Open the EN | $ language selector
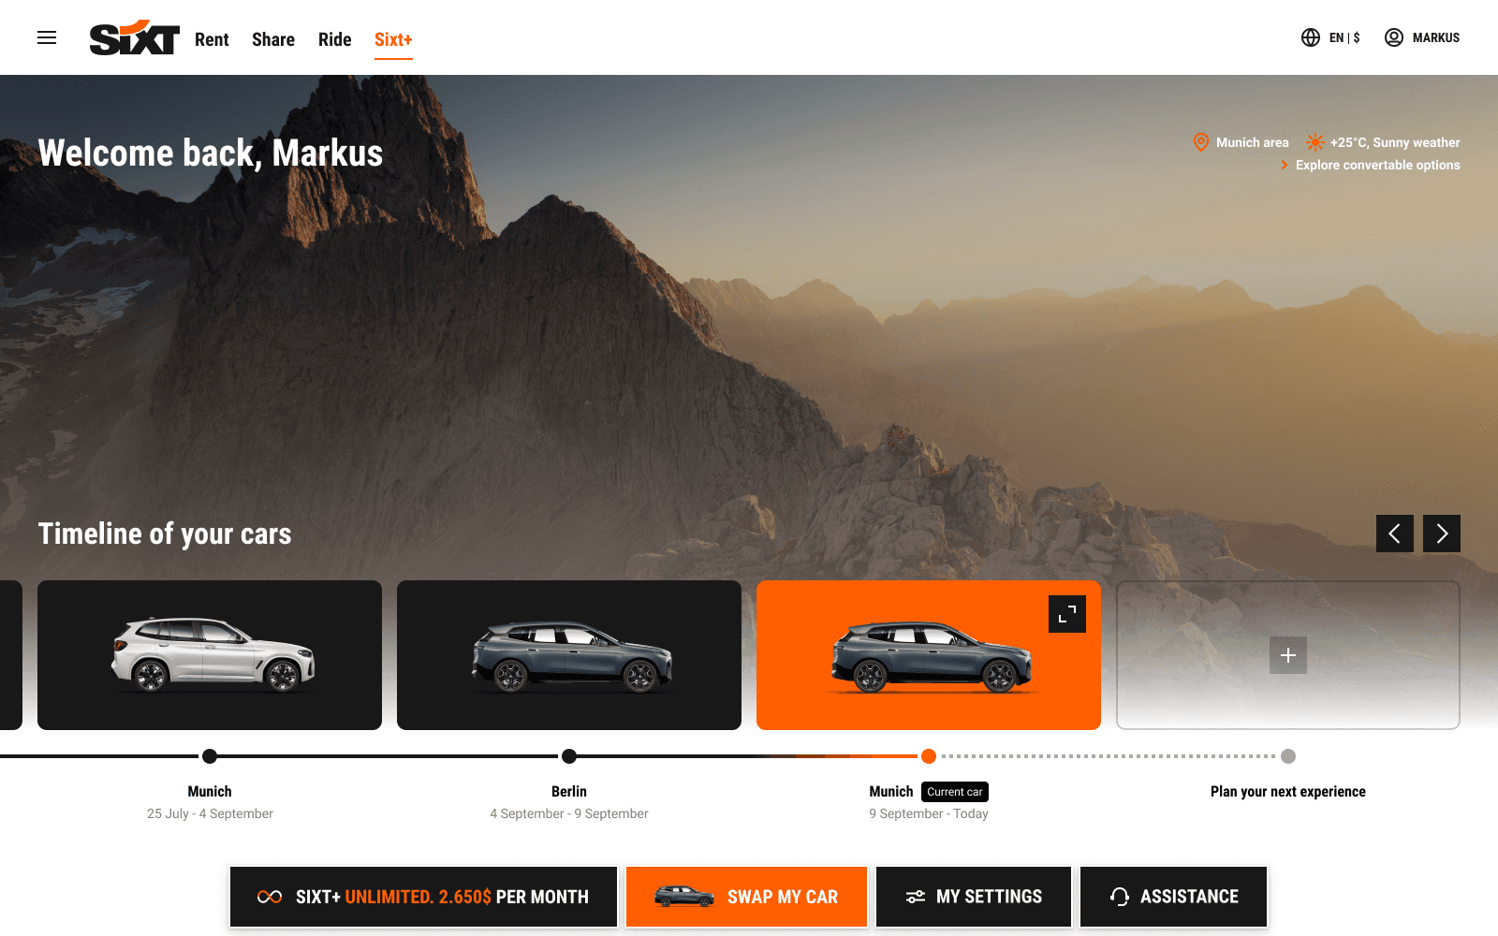Viewport: 1498px width, 936px height. tap(1344, 37)
